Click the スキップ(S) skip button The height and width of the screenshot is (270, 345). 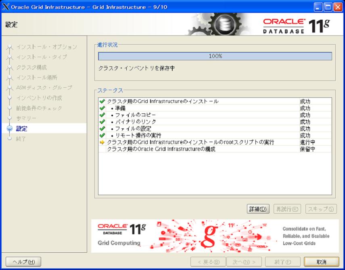(x=321, y=209)
